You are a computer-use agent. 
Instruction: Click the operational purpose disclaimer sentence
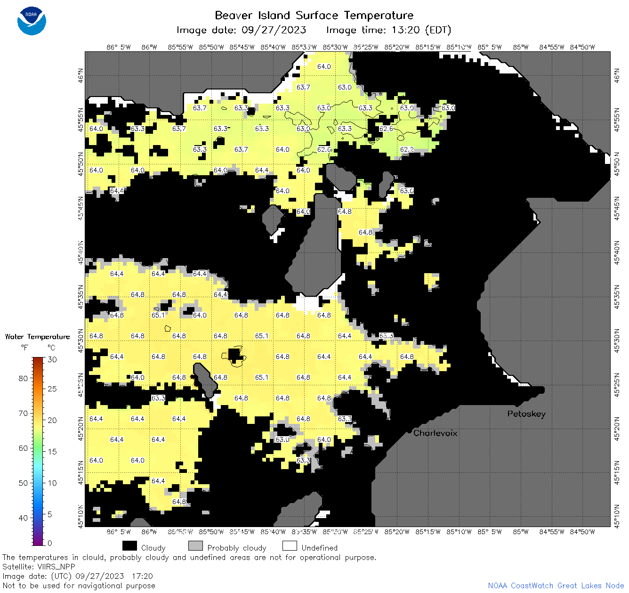coord(189,557)
